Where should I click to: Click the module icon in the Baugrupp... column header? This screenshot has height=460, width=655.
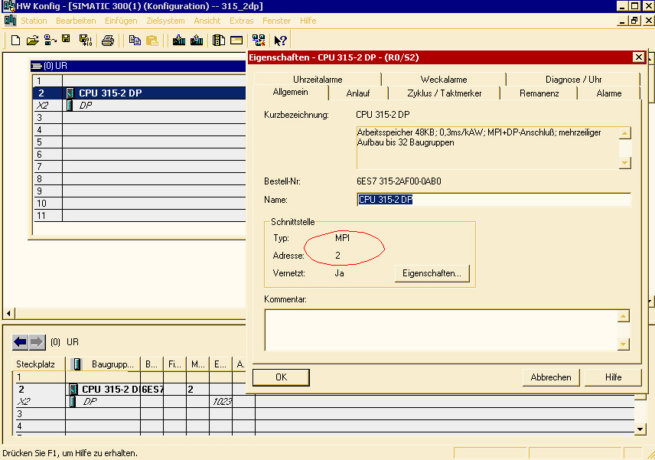(x=77, y=364)
